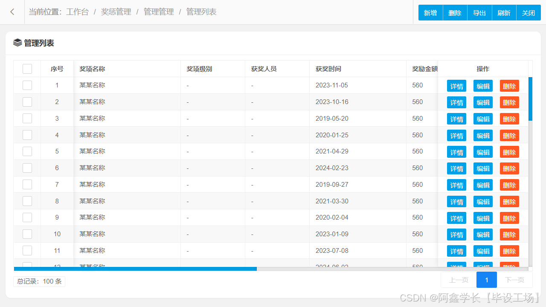Click the stacked layers icon beside 管理列表

click(17, 43)
